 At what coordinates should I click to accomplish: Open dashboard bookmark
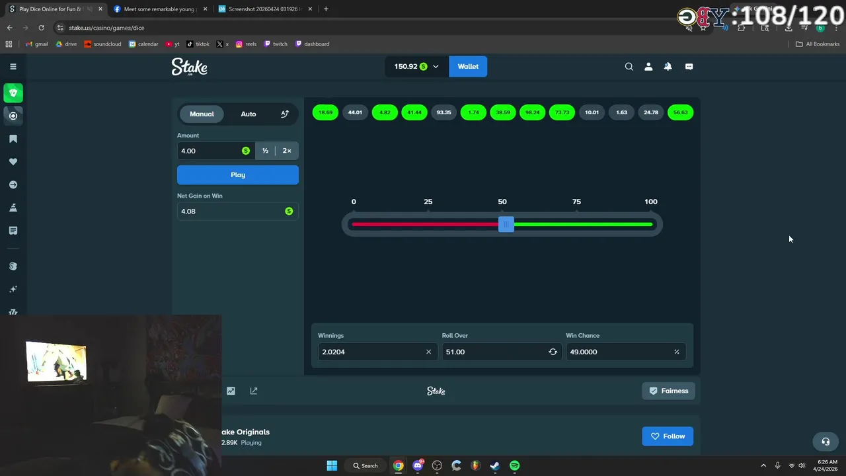[x=312, y=44]
